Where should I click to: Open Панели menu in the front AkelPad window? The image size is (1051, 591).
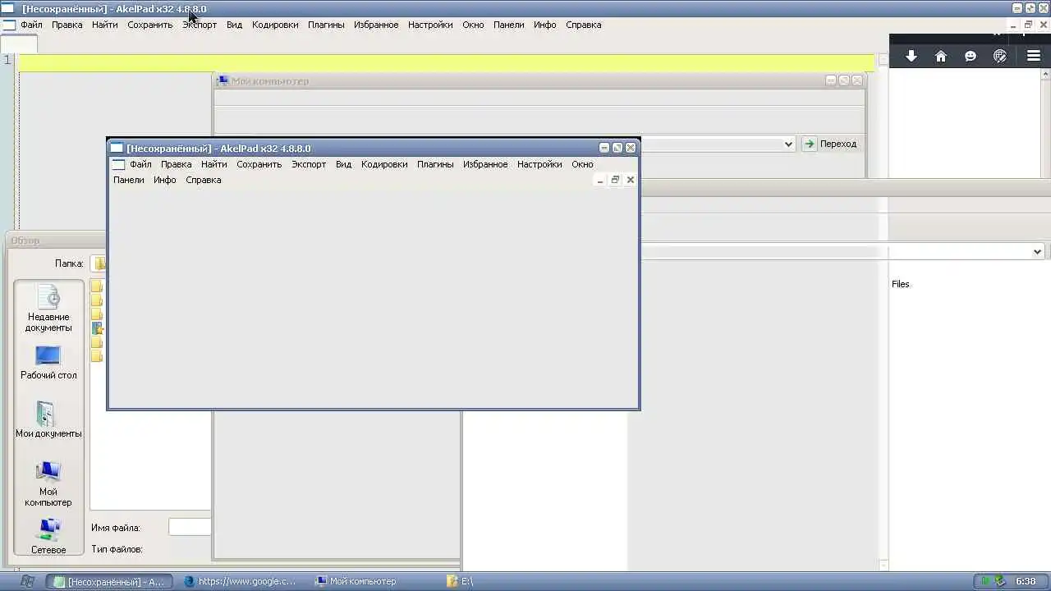click(129, 180)
